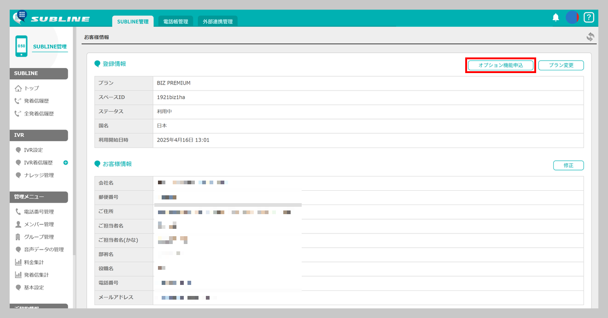Click the chart icon beside 料金集計

point(18,262)
